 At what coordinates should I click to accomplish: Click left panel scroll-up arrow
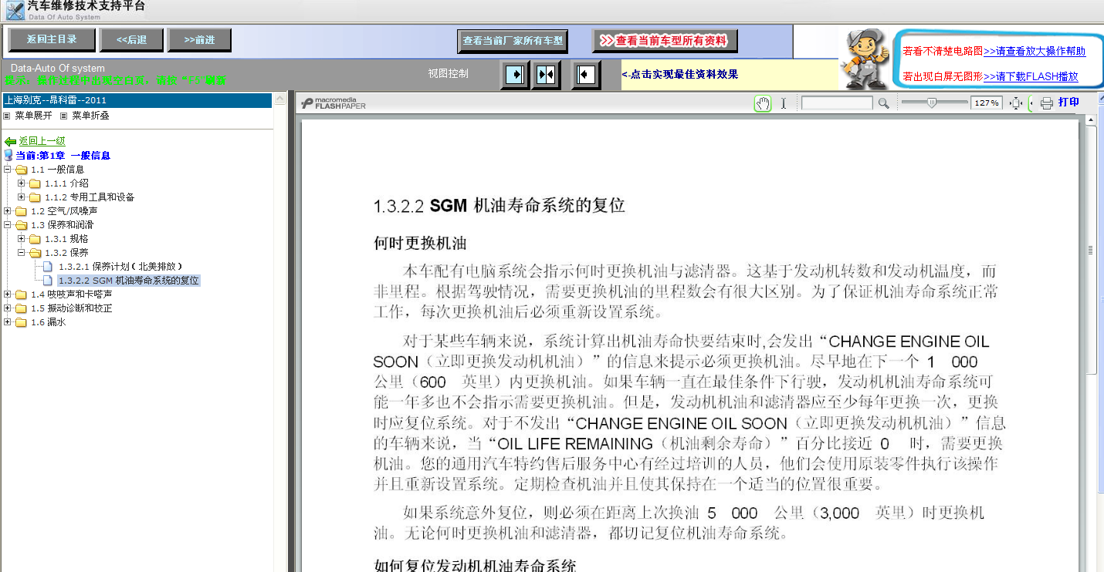[x=281, y=100]
